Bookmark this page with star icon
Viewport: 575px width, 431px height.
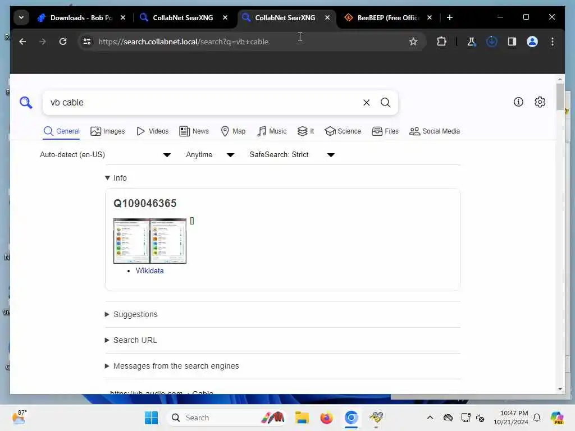click(413, 42)
